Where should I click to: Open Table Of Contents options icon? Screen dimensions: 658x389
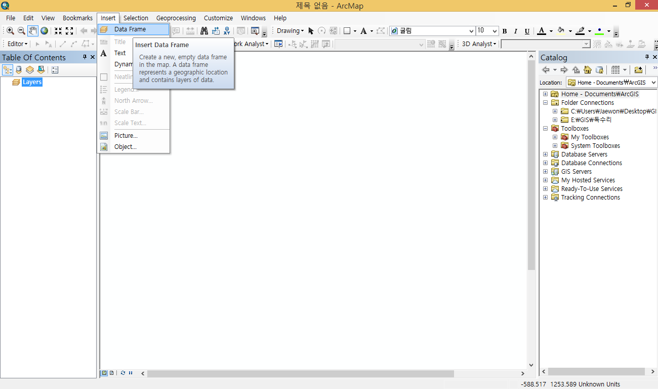coord(55,70)
